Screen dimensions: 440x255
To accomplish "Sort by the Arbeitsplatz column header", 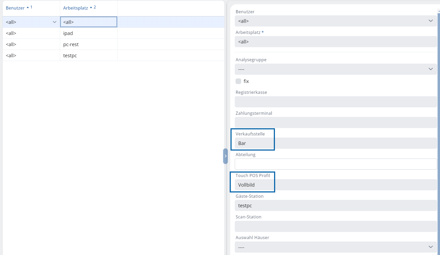I will tap(76, 8).
